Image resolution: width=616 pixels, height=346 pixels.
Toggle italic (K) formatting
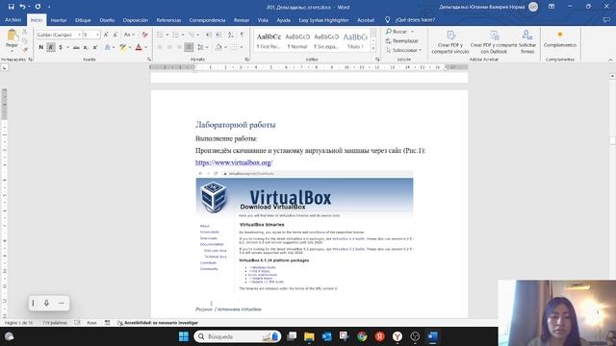click(51, 47)
